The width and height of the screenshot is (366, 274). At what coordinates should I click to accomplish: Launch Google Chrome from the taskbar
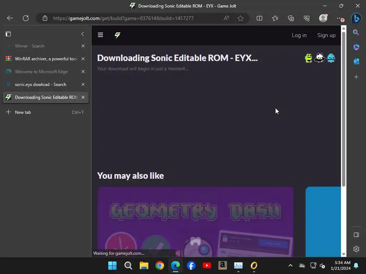coord(160,265)
